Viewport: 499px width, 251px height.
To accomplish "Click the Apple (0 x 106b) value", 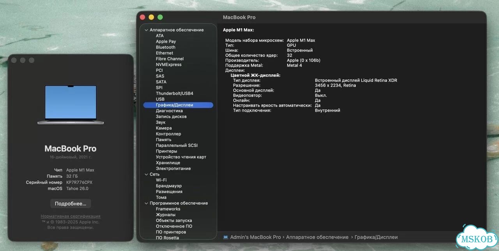I will click(304, 60).
